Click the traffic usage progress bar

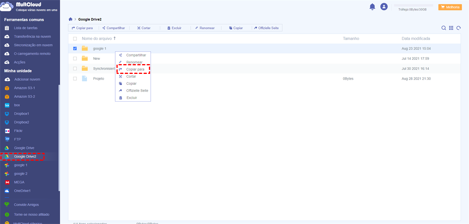pyautogui.click(x=413, y=5)
